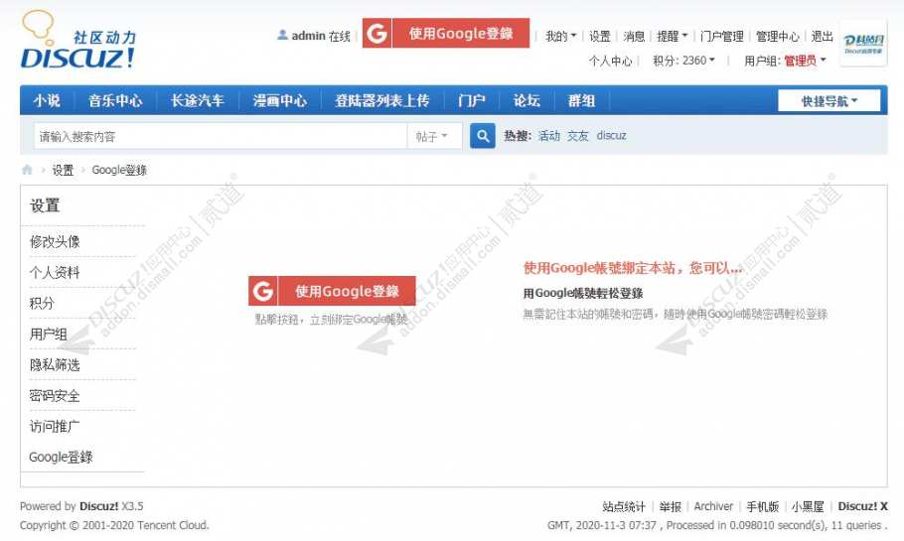Viewport: 904px width, 541px height.
Task: Open the 门户 nav tab
Action: 471,101
